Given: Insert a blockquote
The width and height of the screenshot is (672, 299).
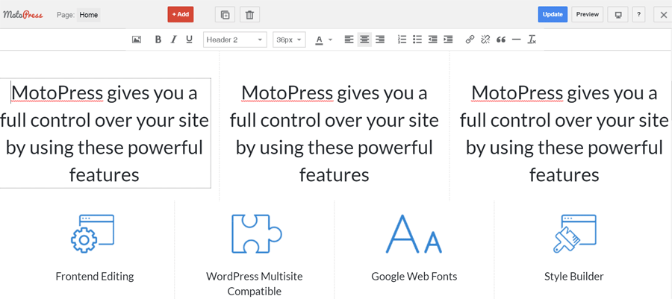Looking at the screenshot, I should tap(501, 40).
